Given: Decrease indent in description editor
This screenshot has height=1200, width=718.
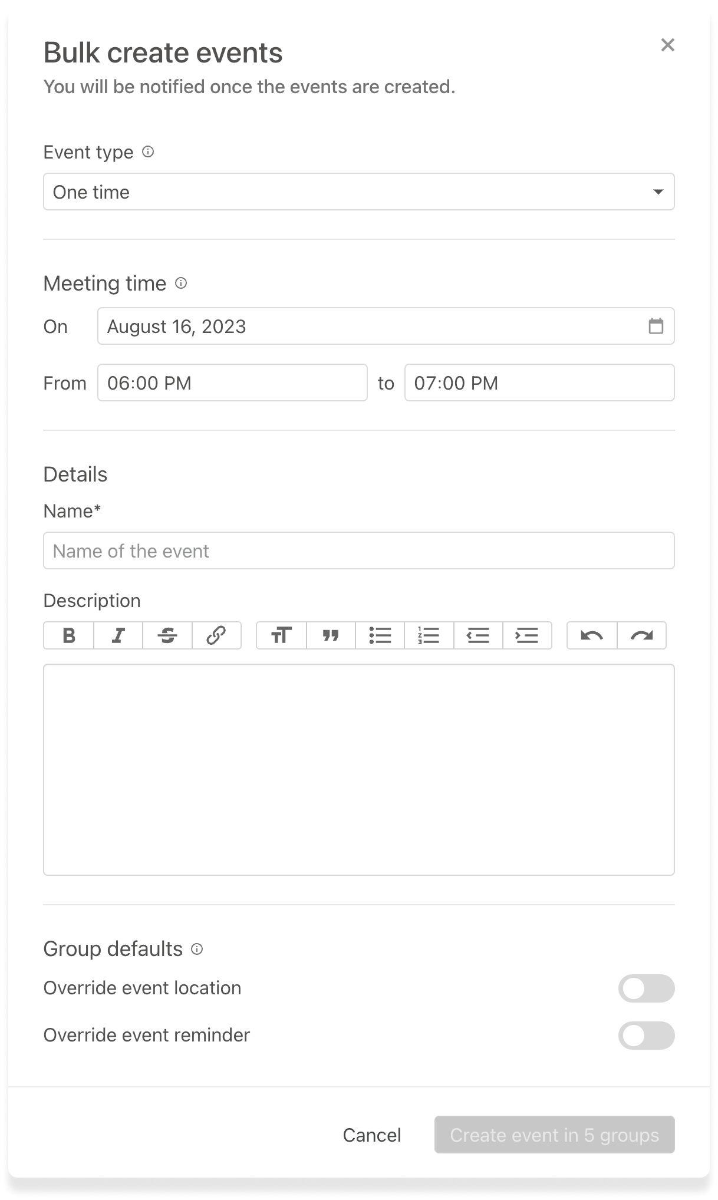Looking at the screenshot, I should (478, 635).
